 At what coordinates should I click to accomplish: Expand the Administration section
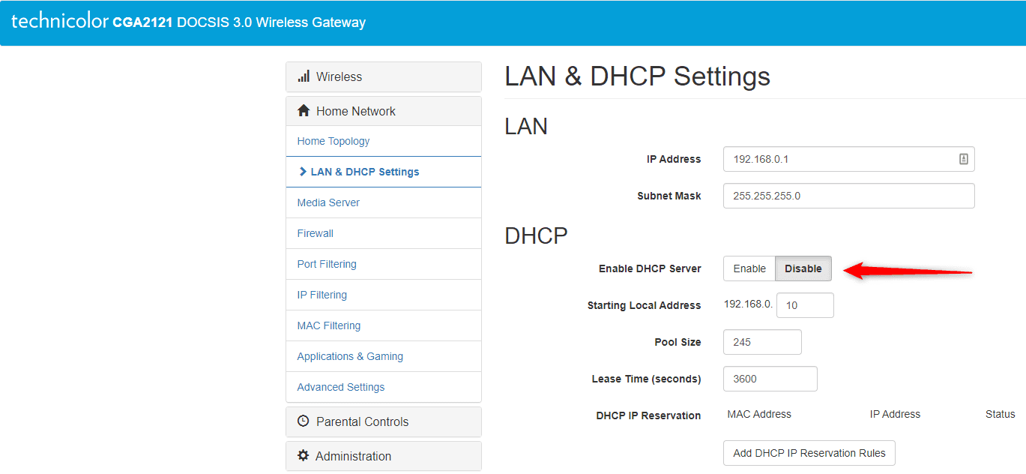pos(384,456)
